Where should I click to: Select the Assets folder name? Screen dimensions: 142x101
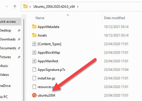42,35
